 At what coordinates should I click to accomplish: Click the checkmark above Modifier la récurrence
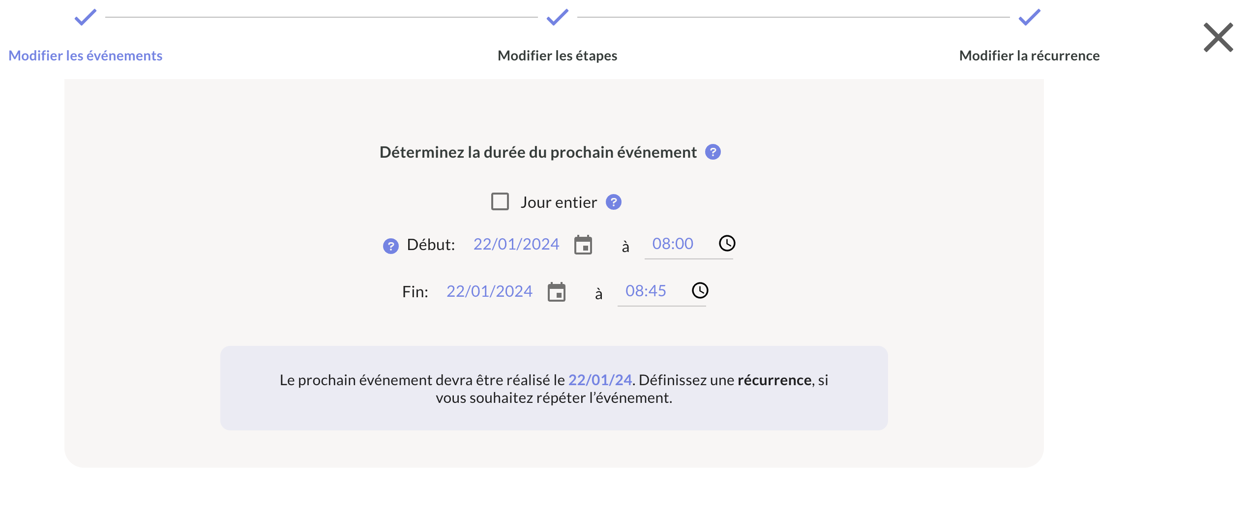pos(1029,18)
